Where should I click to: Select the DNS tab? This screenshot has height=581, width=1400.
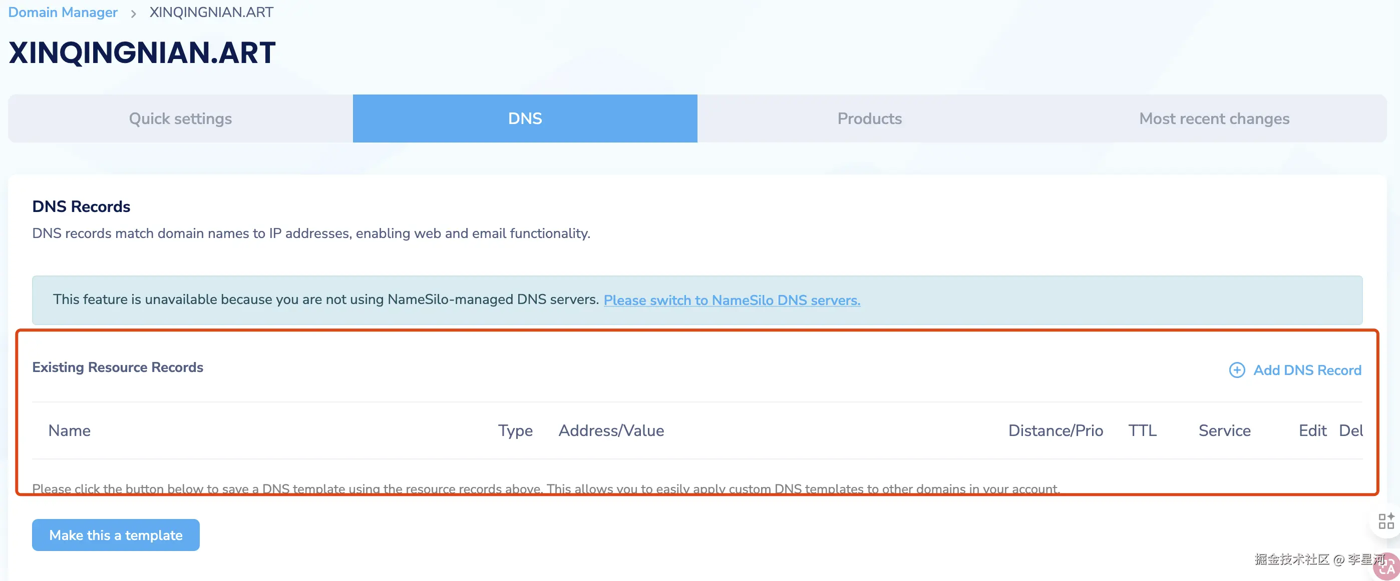(524, 118)
